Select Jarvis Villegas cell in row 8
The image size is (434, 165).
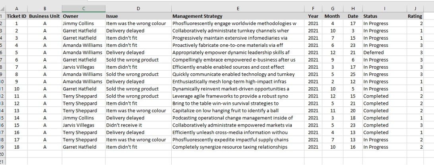(x=83, y=67)
